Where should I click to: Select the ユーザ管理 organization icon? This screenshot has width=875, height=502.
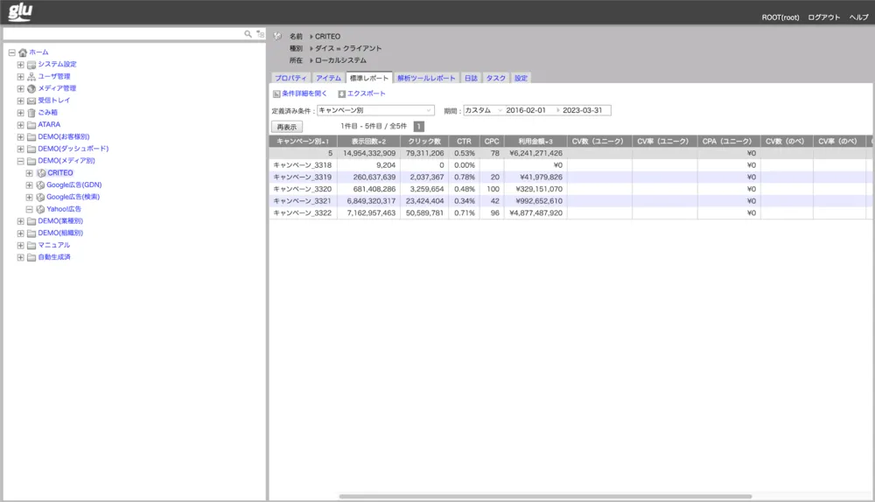point(31,77)
